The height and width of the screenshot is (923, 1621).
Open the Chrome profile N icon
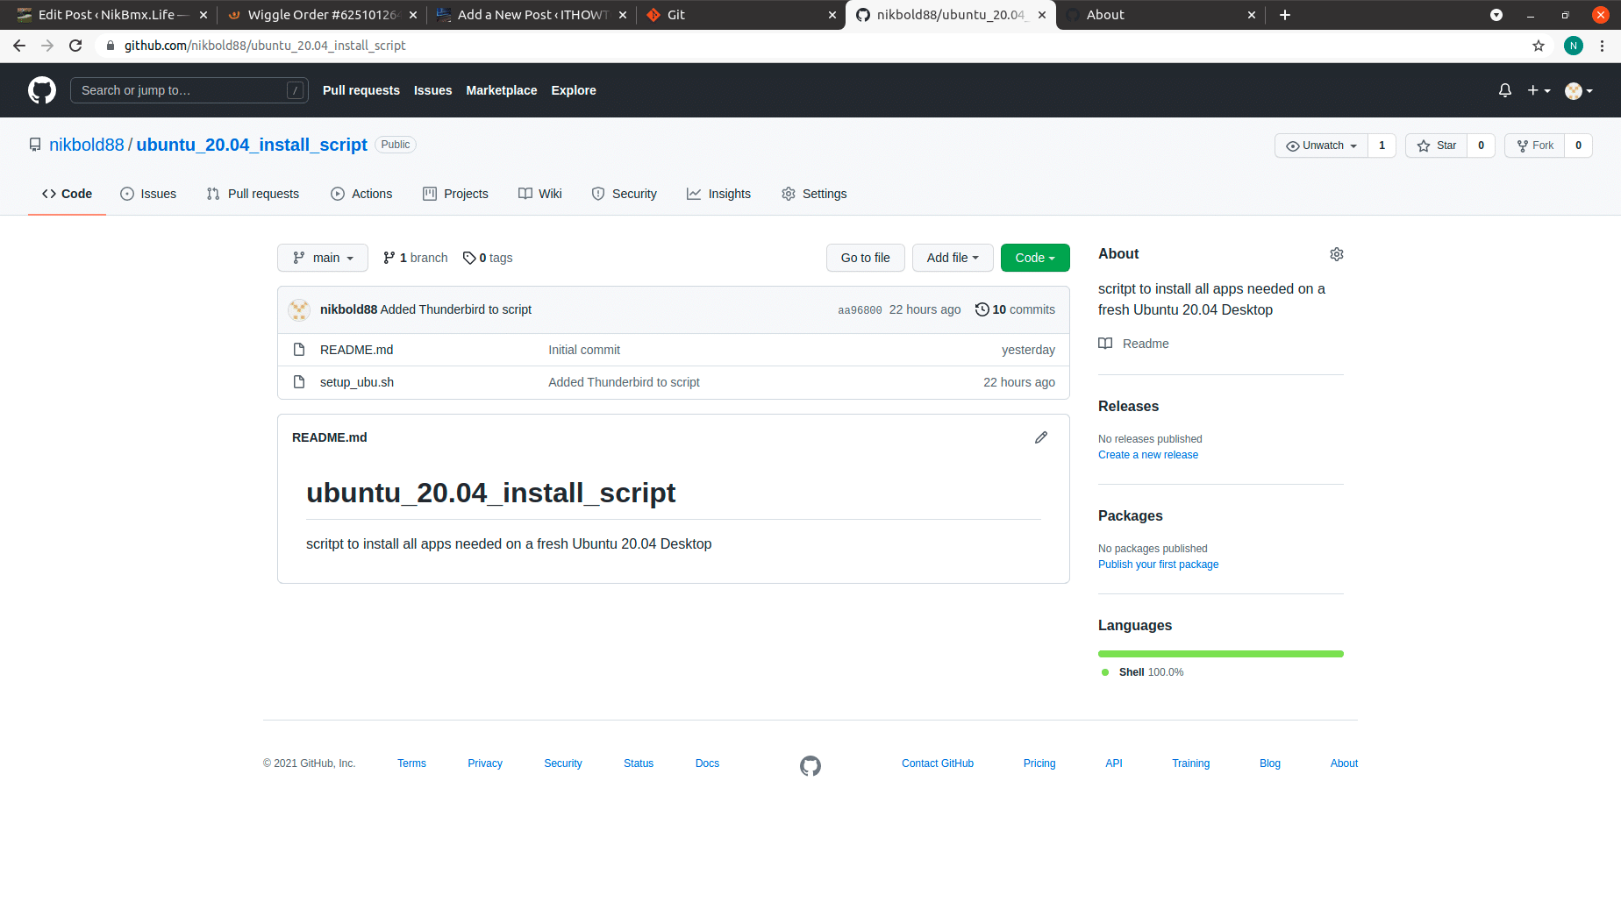1574,46
